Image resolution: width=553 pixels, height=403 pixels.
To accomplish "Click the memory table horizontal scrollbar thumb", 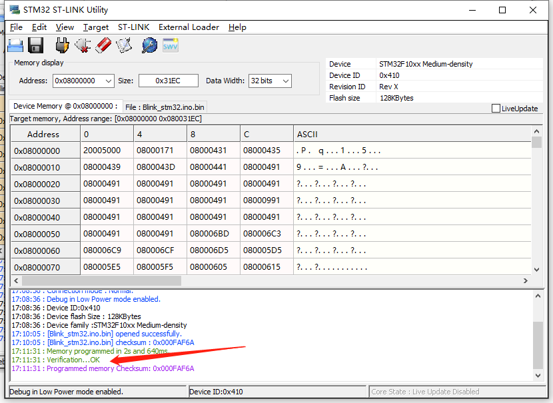I will pyautogui.click(x=101, y=280).
